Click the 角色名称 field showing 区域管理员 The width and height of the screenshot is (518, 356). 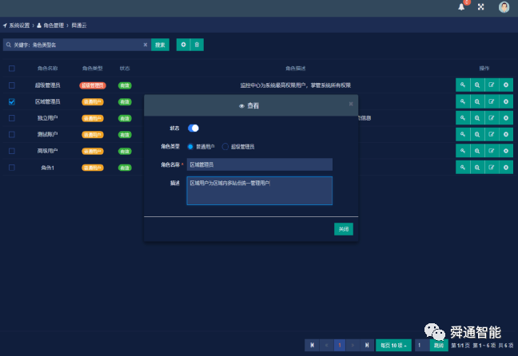(260, 164)
